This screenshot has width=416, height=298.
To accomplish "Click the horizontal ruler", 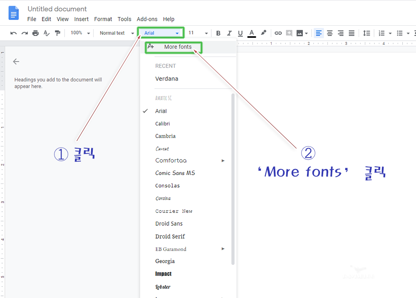I will 326,44.
